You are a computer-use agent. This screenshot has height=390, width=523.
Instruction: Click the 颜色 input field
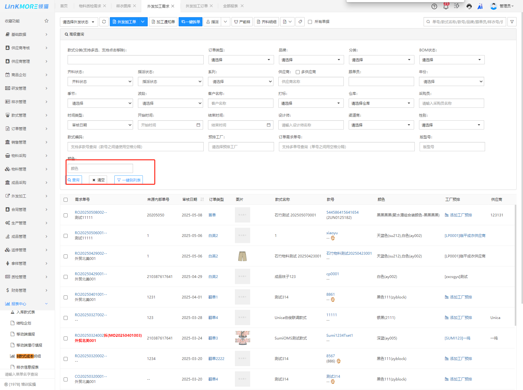click(x=100, y=168)
